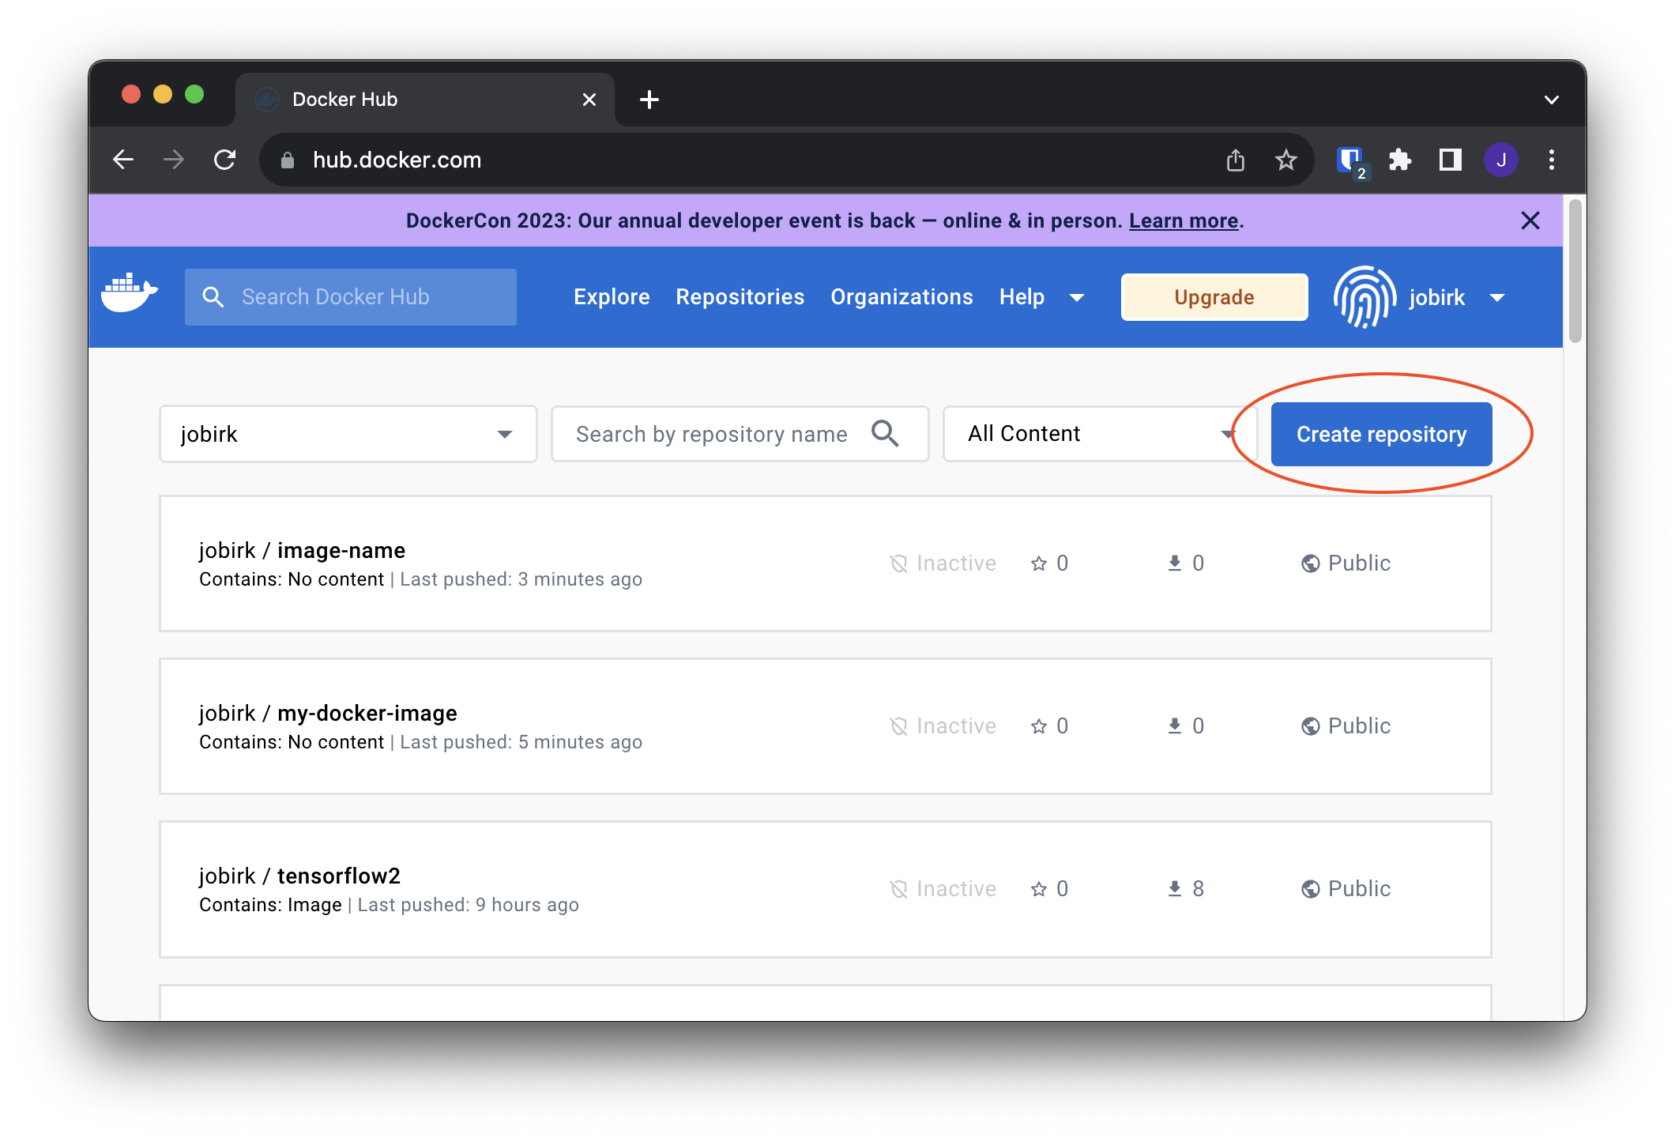The image size is (1675, 1138).
Task: Follow the Learn more link
Action: click(1183, 220)
